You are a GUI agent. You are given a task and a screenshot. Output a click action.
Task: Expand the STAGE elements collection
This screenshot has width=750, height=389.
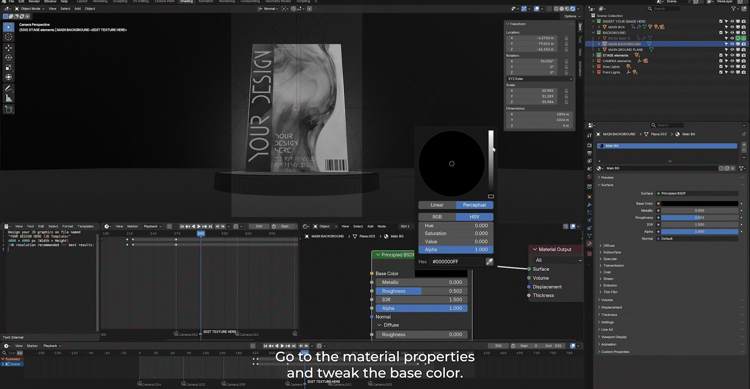pos(593,55)
